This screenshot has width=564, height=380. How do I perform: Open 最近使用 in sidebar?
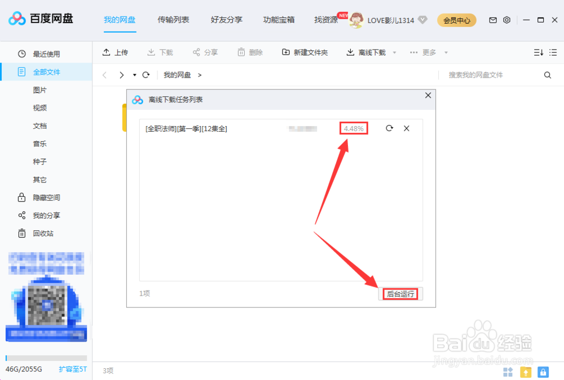46,54
